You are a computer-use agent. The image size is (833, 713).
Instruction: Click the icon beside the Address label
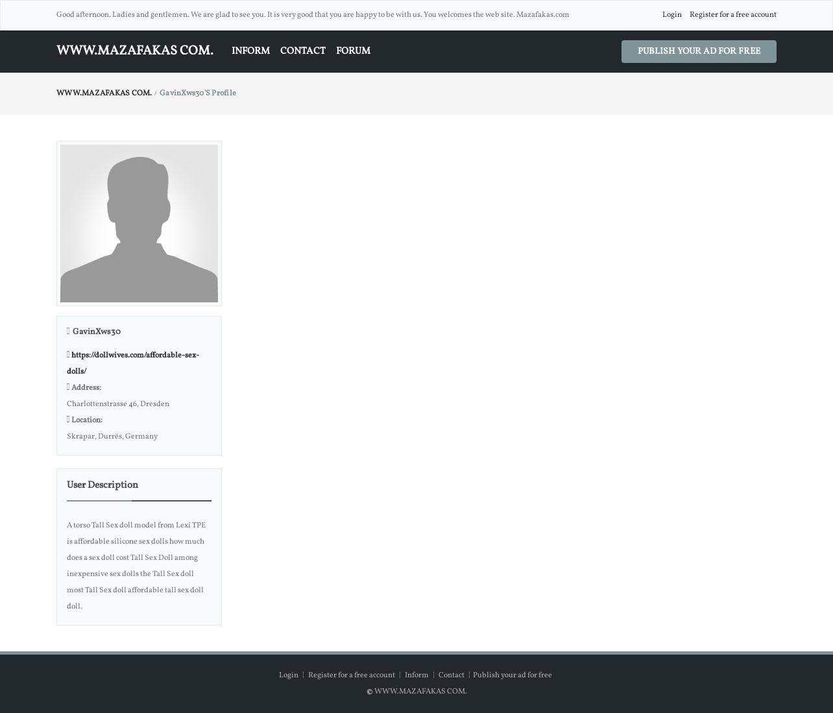click(68, 387)
